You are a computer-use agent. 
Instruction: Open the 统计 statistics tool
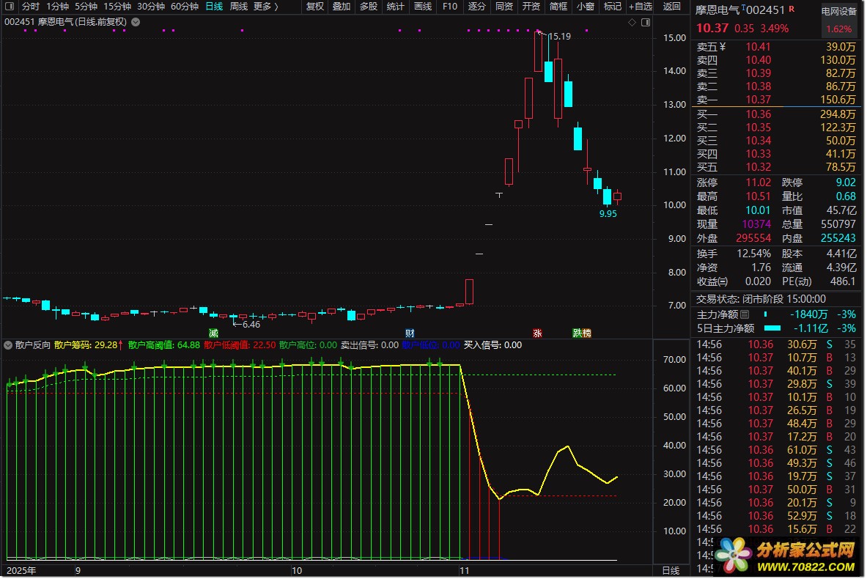396,6
